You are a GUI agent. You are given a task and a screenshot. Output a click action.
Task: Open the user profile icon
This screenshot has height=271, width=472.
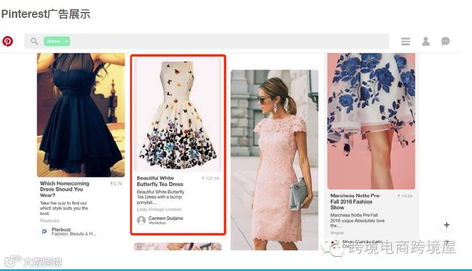[426, 41]
